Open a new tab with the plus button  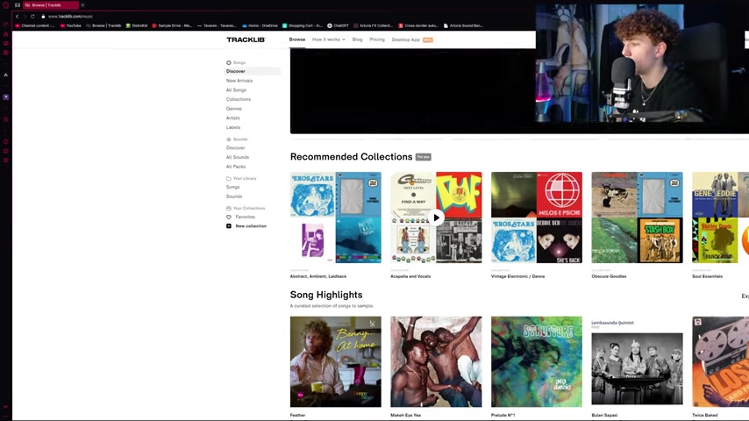pos(82,5)
